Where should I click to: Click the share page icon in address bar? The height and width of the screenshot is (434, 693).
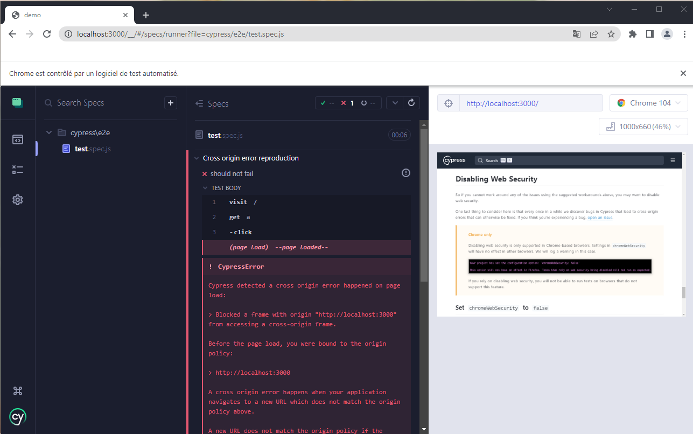(x=594, y=34)
